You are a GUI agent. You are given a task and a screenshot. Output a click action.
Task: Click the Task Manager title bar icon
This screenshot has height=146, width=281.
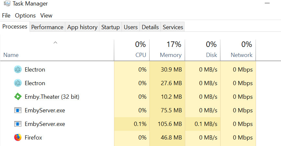(6, 4)
